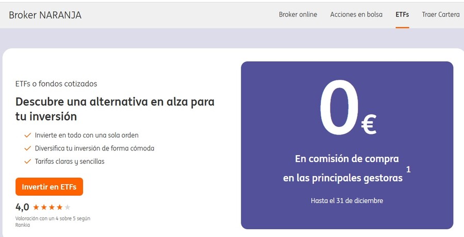Click 'ETFs o fondos cotizados' subtitle
This screenshot has width=464, height=237.
(x=56, y=84)
